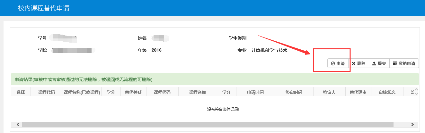425x133 pixels.
Task: Sort by 申请时间 column header
Action: coord(255,92)
